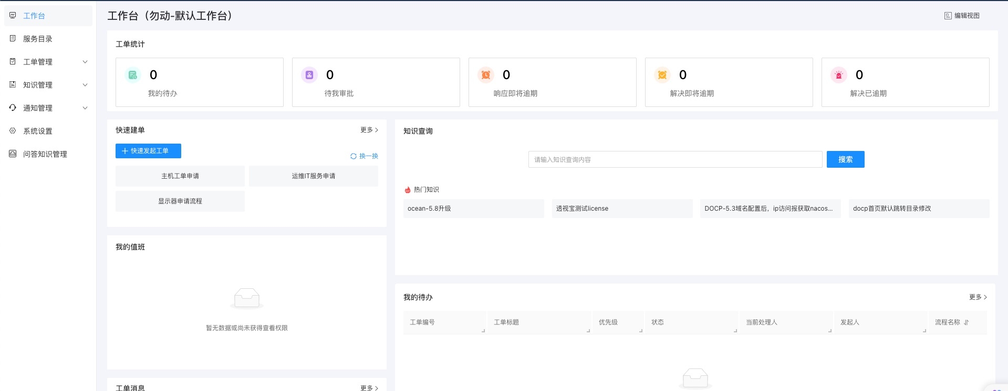The width and height of the screenshot is (1008, 391).
Task: Click the 服务目录 sidebar icon
Action: click(x=13, y=38)
